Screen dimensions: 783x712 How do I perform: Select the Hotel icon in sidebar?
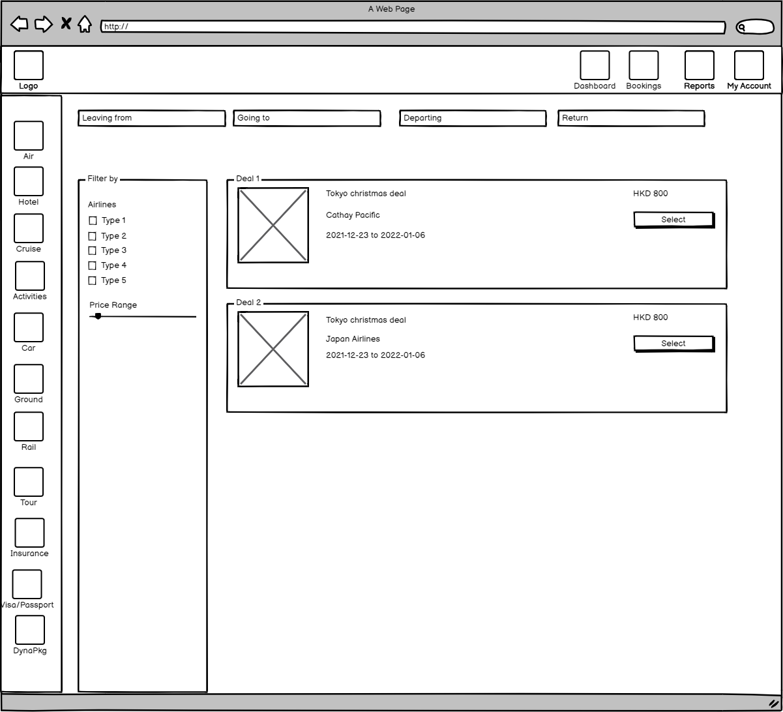point(29,181)
